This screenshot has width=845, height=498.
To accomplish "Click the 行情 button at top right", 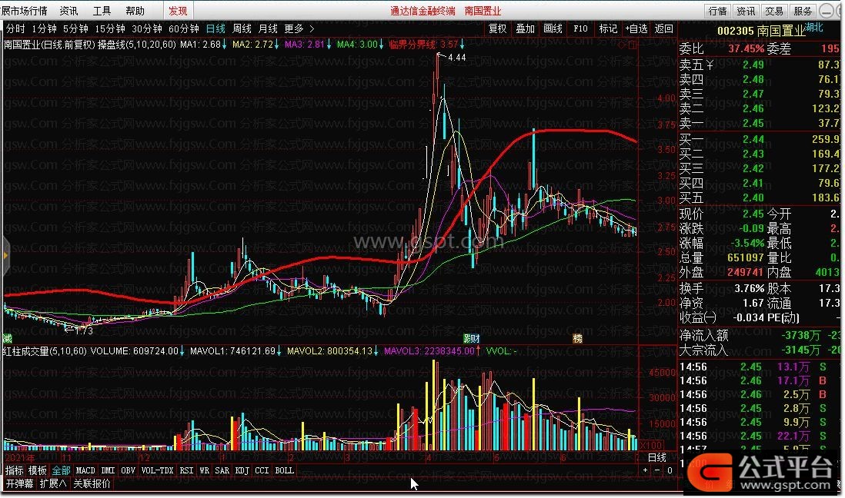I will (x=718, y=11).
